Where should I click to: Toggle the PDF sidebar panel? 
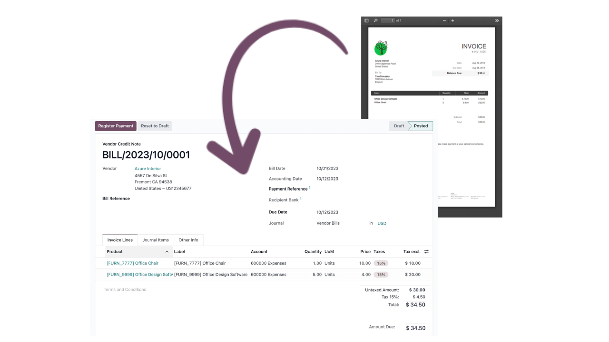tap(366, 20)
